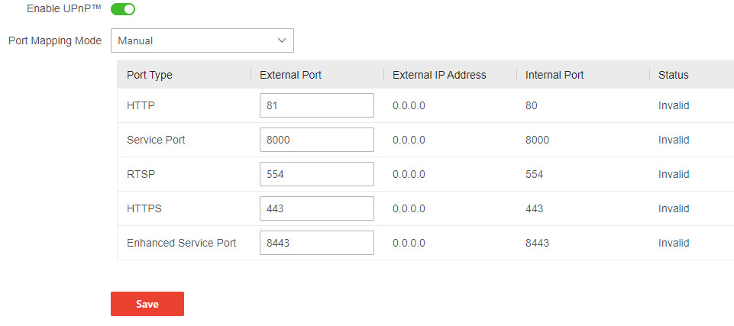Open the Port Mapping Mode dropdown

pos(202,40)
